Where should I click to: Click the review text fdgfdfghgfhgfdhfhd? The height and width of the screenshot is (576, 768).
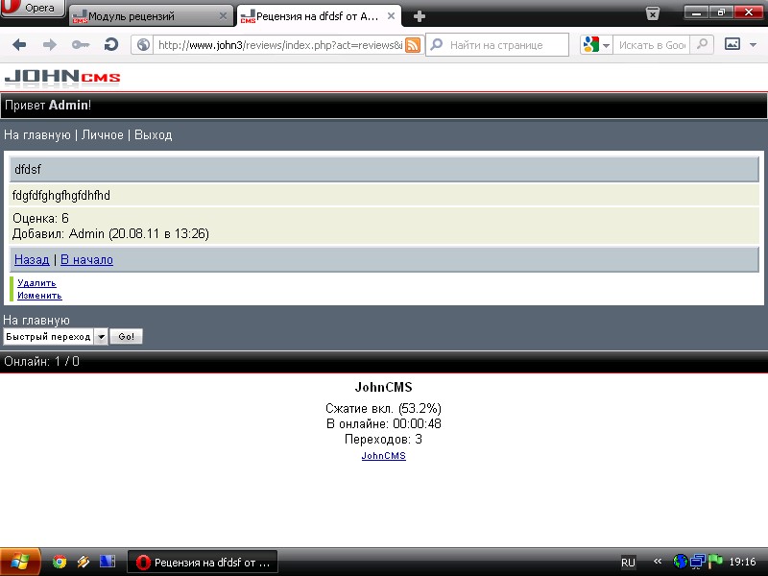(x=61, y=196)
